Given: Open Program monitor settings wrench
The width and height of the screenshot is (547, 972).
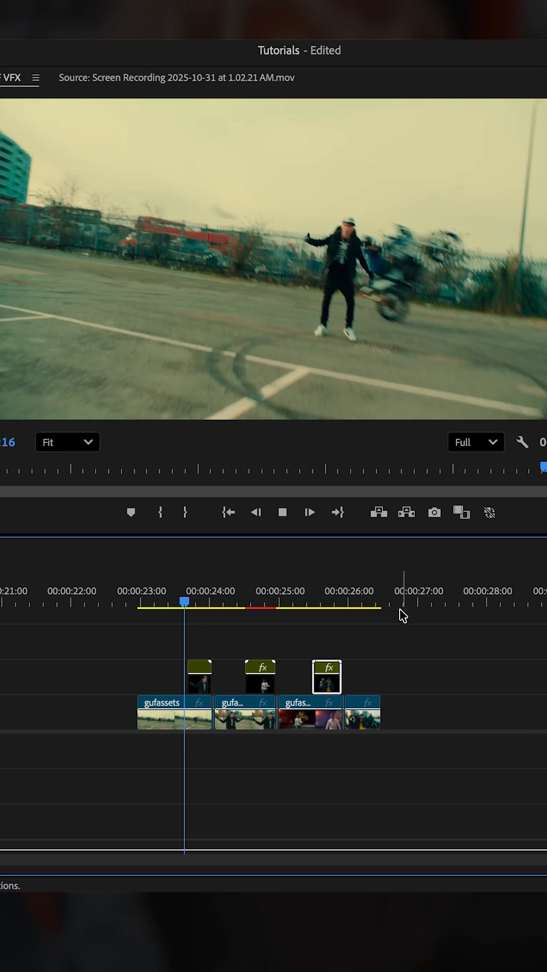Looking at the screenshot, I should (x=522, y=442).
